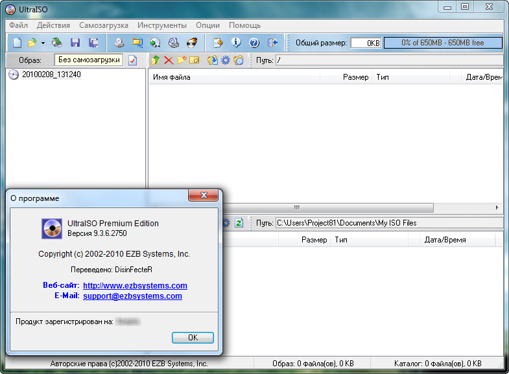Image resolution: width=509 pixels, height=374 pixels.
Task: Click the Open file folder icon
Action: (x=32, y=43)
